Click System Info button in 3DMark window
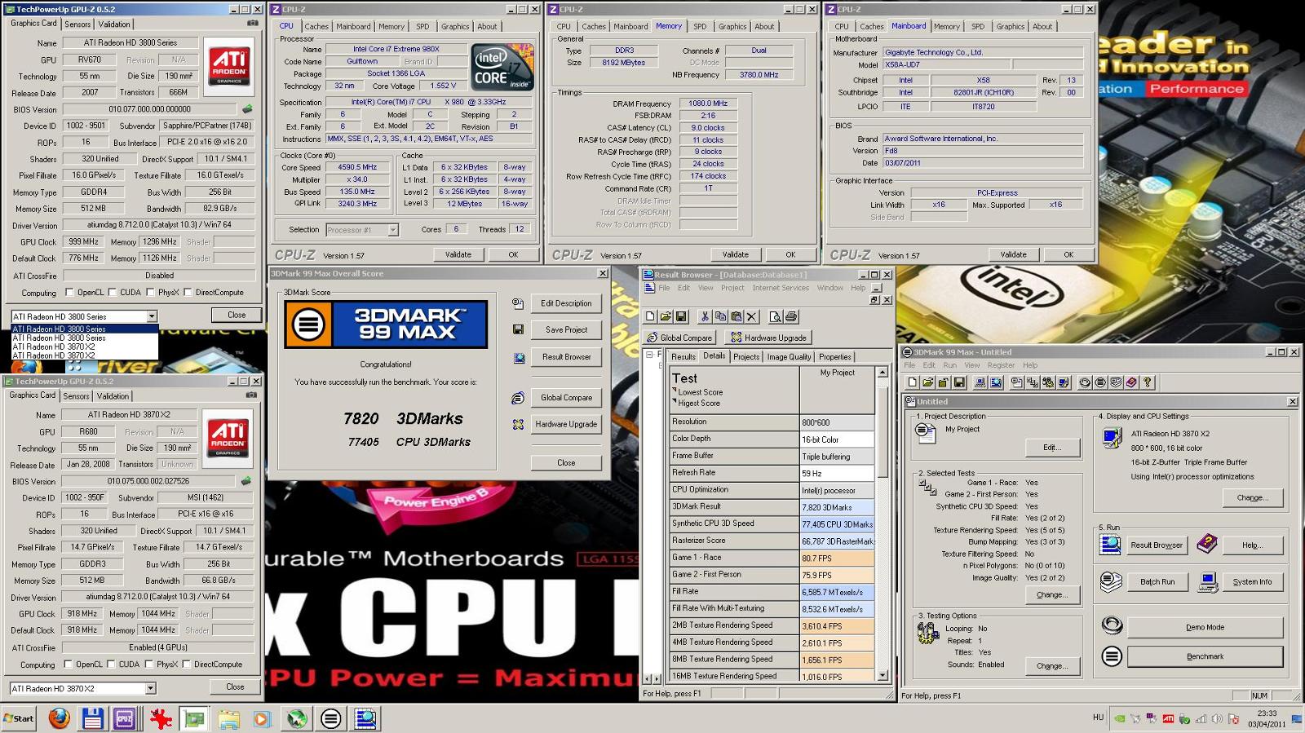Image resolution: width=1305 pixels, height=733 pixels. [x=1252, y=582]
